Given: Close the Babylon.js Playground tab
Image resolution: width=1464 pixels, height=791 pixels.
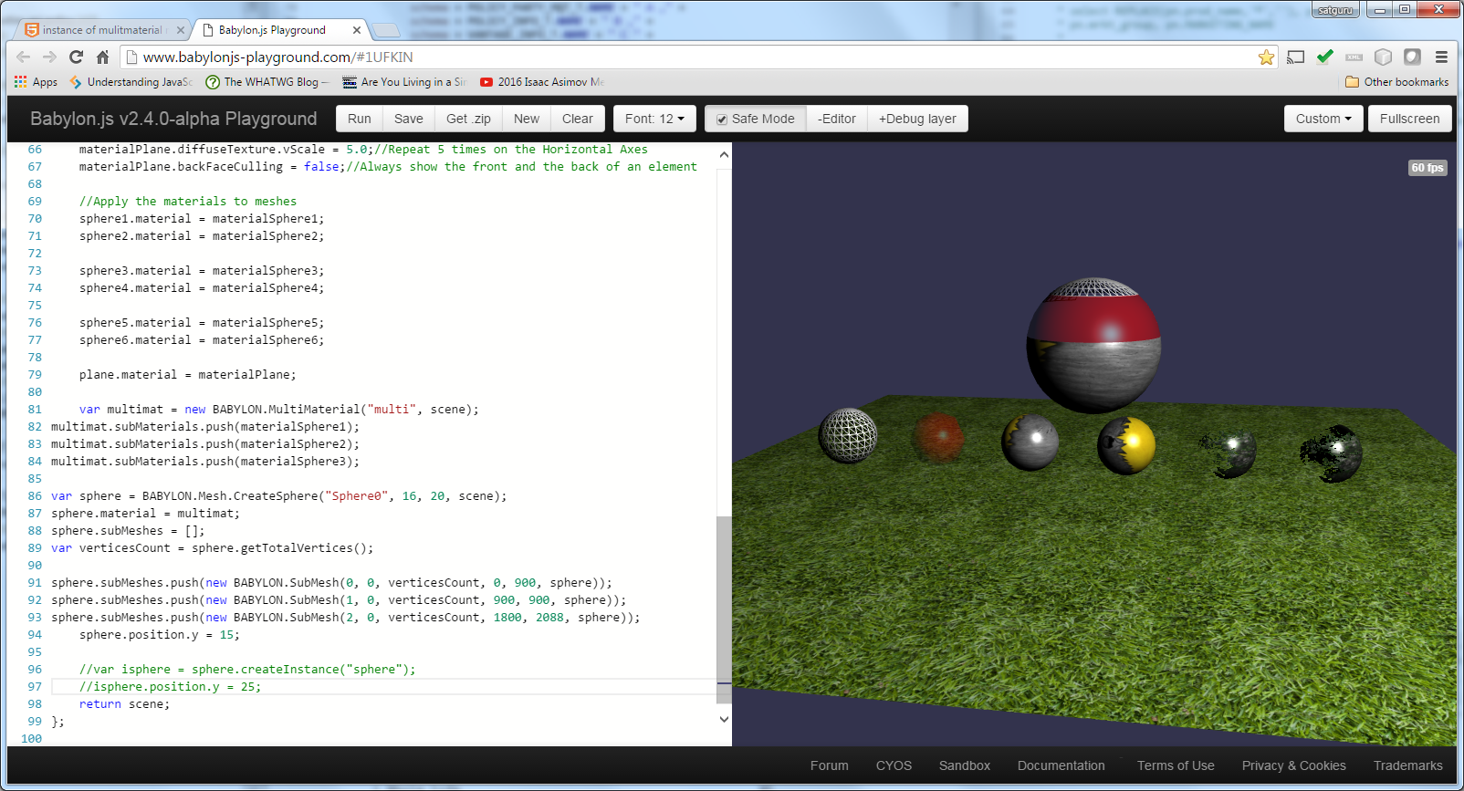Looking at the screenshot, I should point(357,30).
